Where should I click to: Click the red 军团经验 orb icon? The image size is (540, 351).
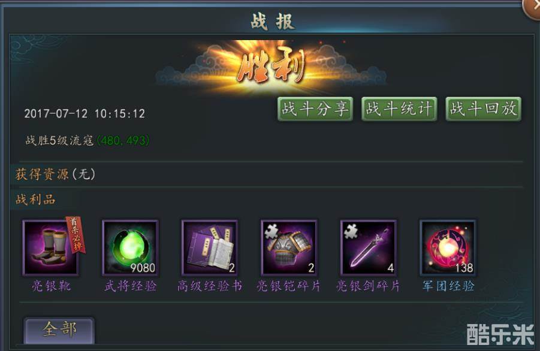(448, 247)
